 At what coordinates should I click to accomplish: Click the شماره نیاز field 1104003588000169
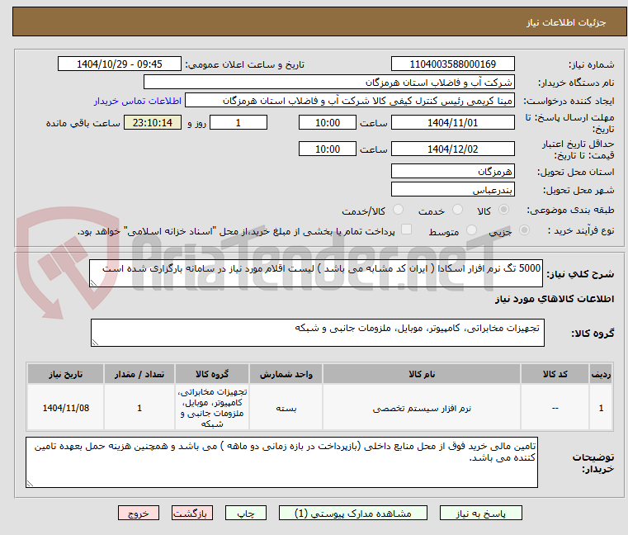(x=452, y=64)
